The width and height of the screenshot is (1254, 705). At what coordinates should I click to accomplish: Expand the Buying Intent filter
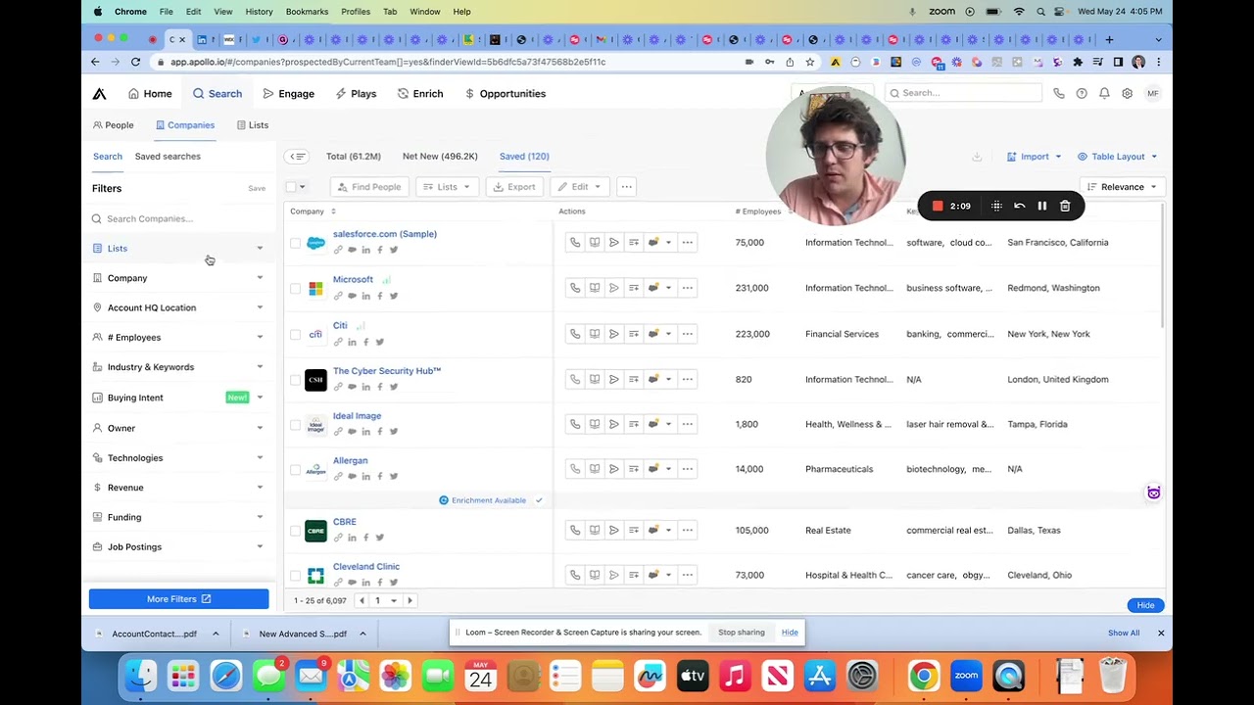click(178, 398)
